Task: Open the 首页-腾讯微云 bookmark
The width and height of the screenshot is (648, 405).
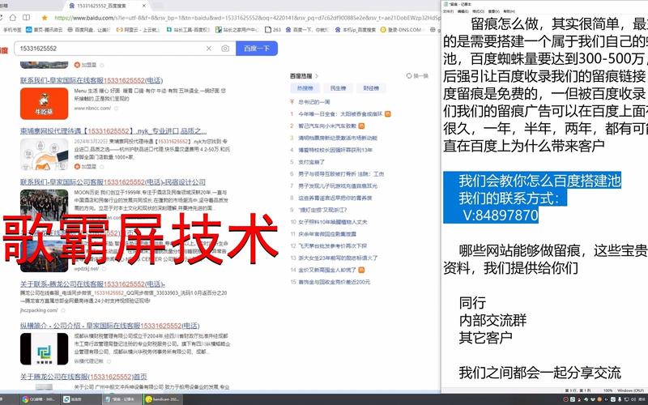Action: point(45,30)
